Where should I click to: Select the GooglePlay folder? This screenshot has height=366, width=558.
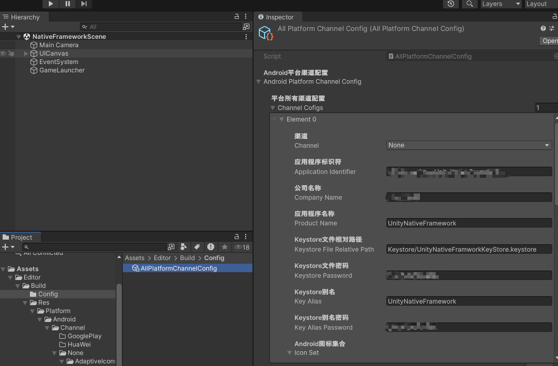click(x=85, y=336)
